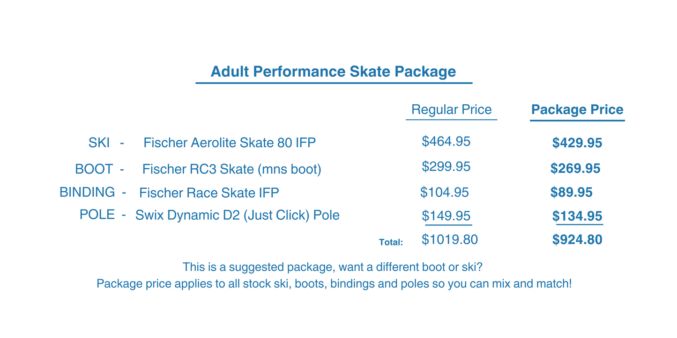Select the Package Price column header
677x338 pixels.
point(577,109)
